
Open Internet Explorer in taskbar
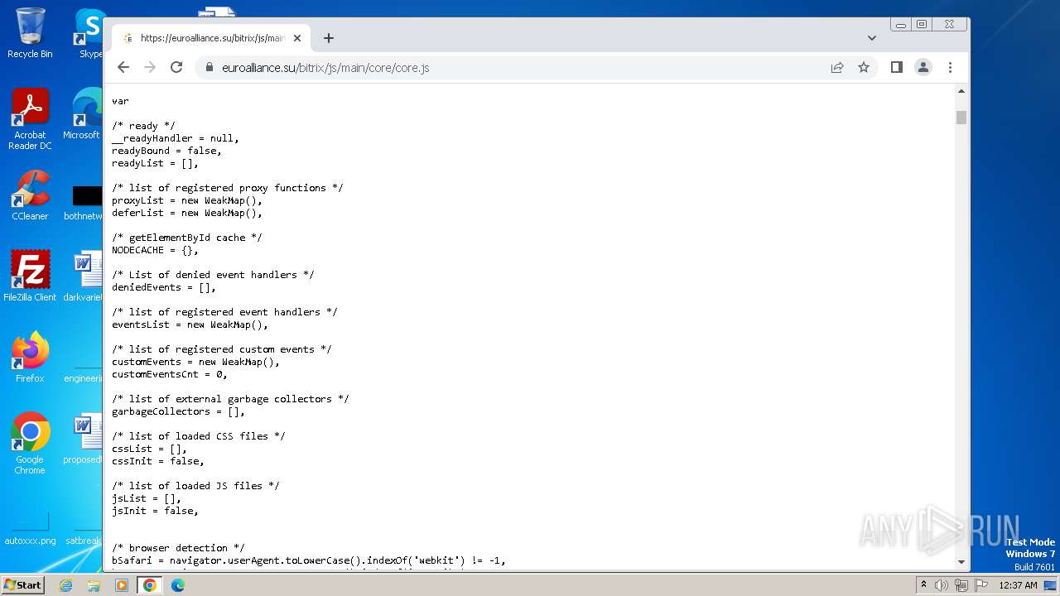[65, 585]
